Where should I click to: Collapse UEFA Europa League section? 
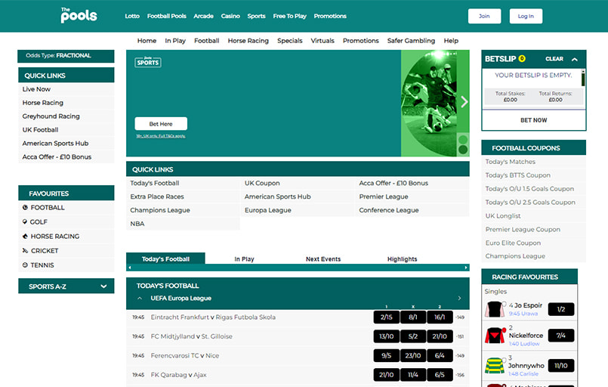click(x=140, y=298)
